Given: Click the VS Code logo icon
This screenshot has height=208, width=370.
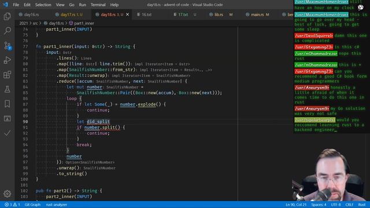Looking at the screenshot, I should click(5, 5).
